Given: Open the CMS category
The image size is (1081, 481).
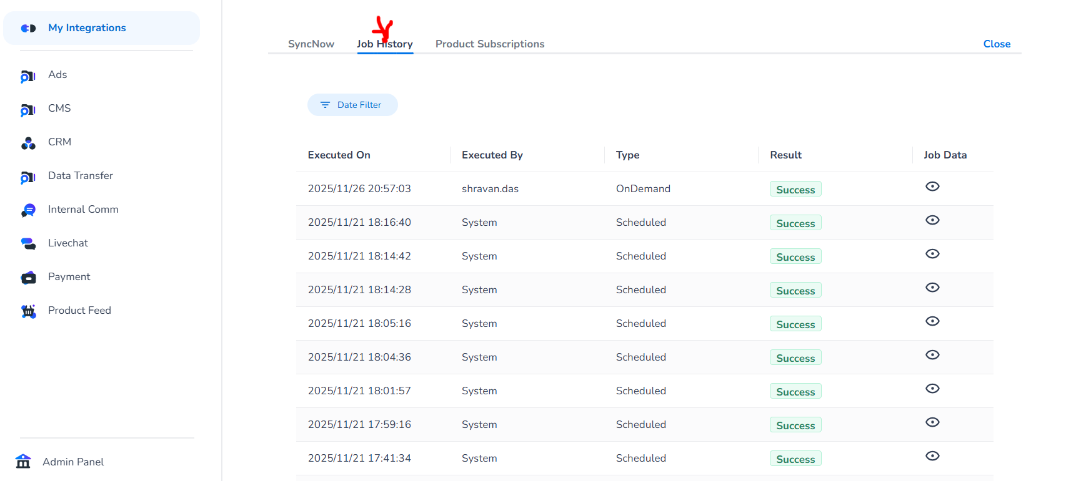Looking at the screenshot, I should coord(59,109).
